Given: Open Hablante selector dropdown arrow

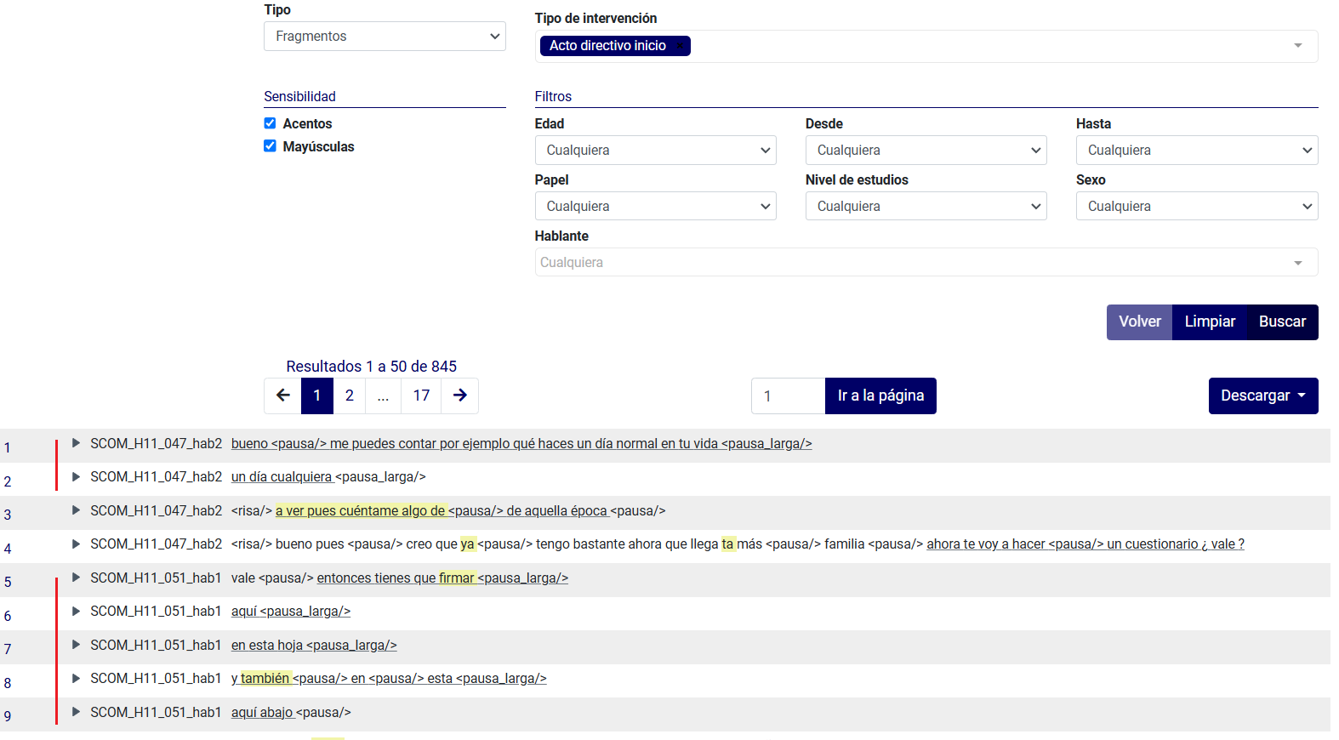Looking at the screenshot, I should tap(1297, 263).
